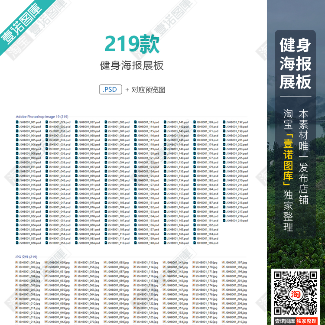Click the icon beside JSHB001_150.psd
325x325 pixels.
click(x=165, y=162)
